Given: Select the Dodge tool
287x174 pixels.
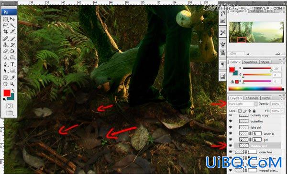Looking at the screenshot, I should [12, 58].
